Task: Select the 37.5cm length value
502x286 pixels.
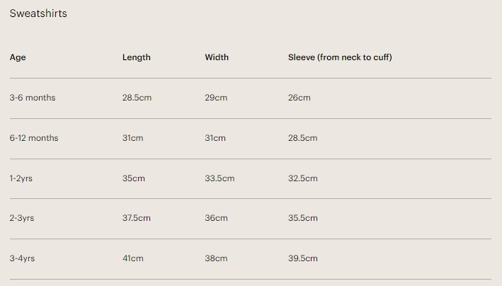Action: point(137,218)
